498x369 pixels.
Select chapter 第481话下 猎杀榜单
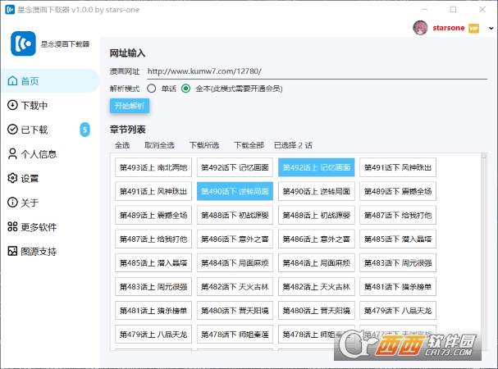[x=398, y=286]
